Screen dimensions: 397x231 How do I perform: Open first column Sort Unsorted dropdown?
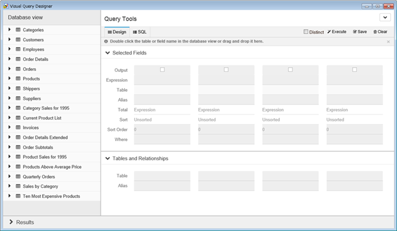click(x=162, y=120)
